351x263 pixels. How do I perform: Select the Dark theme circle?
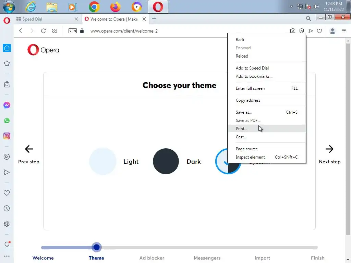tap(166, 161)
